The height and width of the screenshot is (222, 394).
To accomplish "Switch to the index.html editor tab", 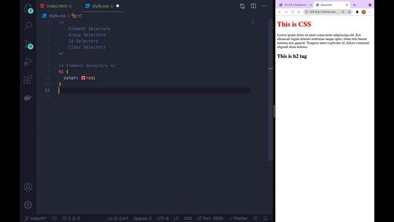I will coord(57,6).
